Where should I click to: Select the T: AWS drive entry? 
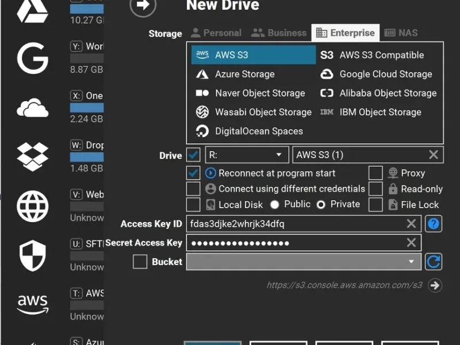[87, 305]
